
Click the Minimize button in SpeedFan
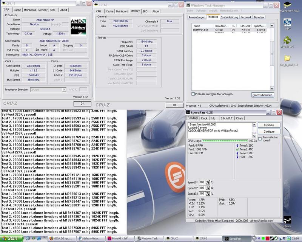coord(269,125)
